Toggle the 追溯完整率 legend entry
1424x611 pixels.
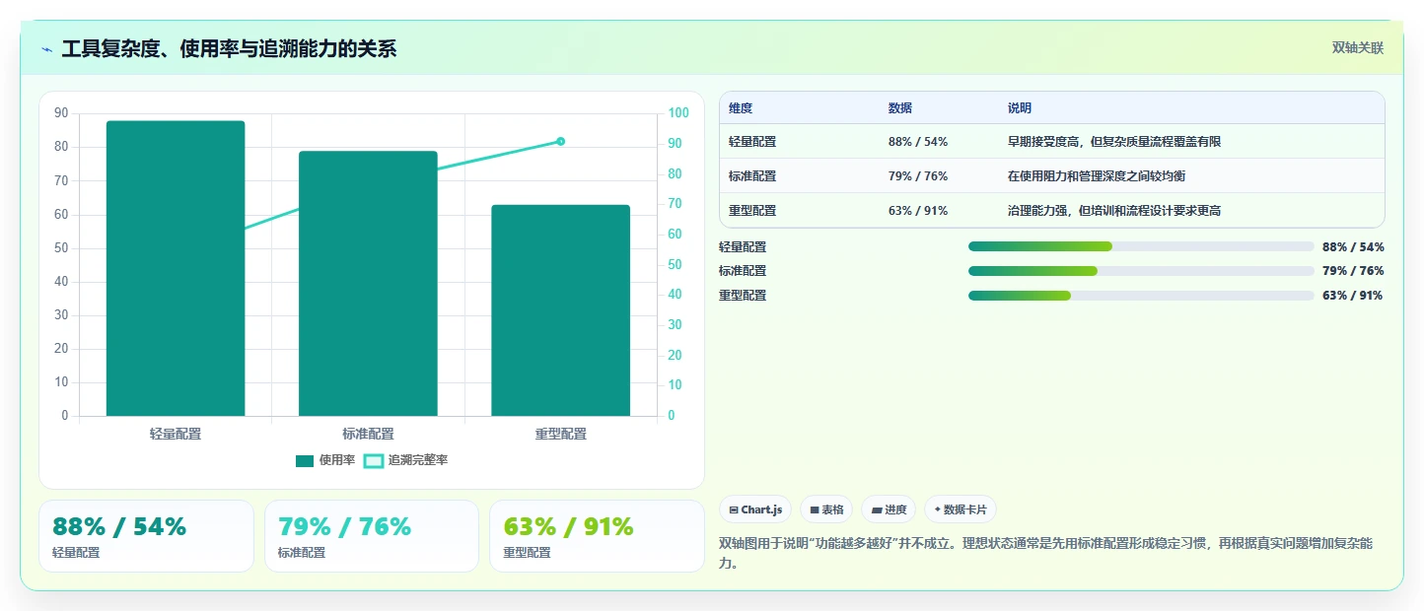tap(405, 460)
